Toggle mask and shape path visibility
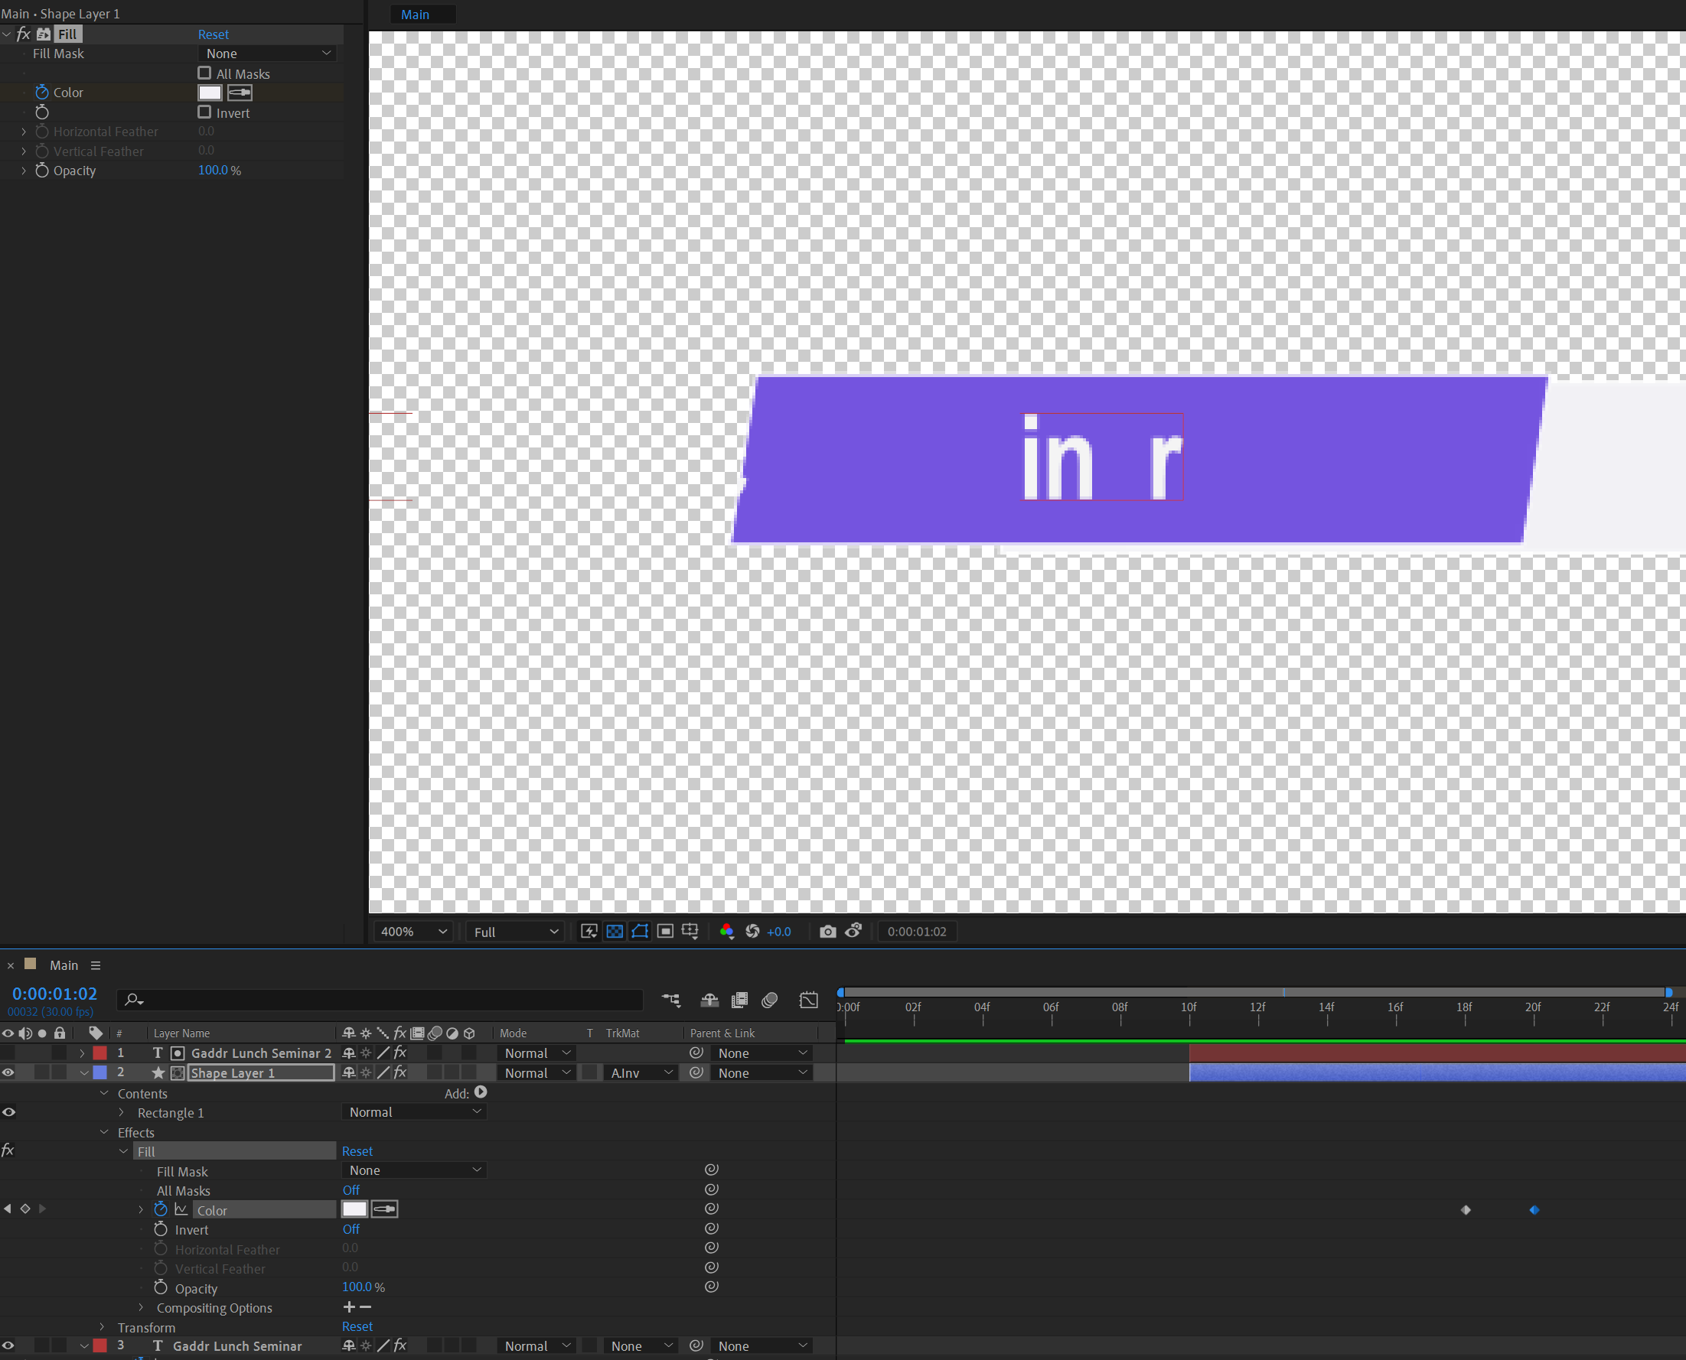The height and width of the screenshot is (1360, 1686). [640, 932]
